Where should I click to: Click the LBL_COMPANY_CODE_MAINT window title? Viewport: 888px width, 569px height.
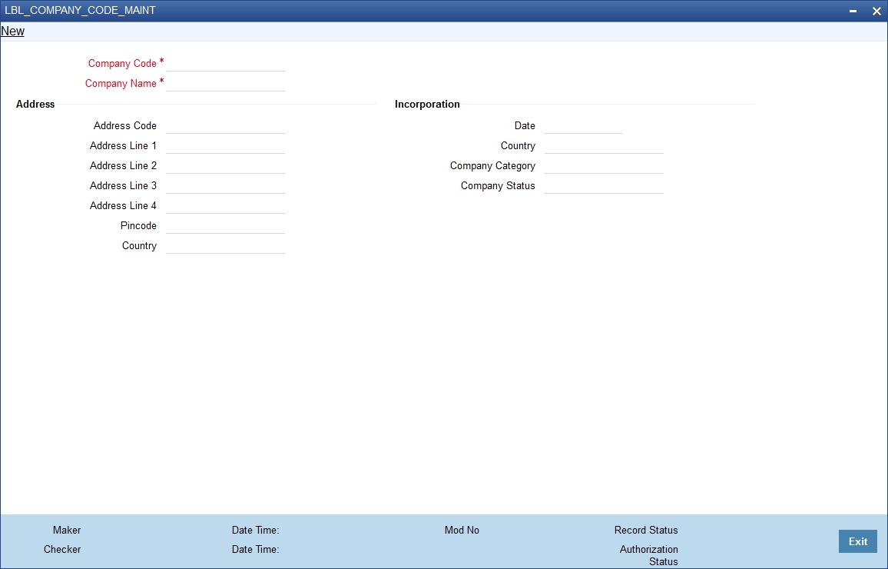80,10
